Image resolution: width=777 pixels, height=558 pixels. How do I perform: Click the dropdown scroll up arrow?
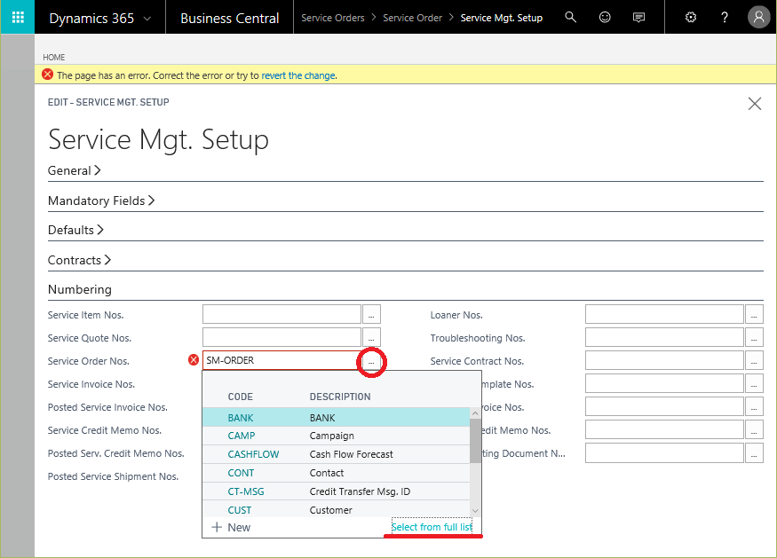(475, 413)
